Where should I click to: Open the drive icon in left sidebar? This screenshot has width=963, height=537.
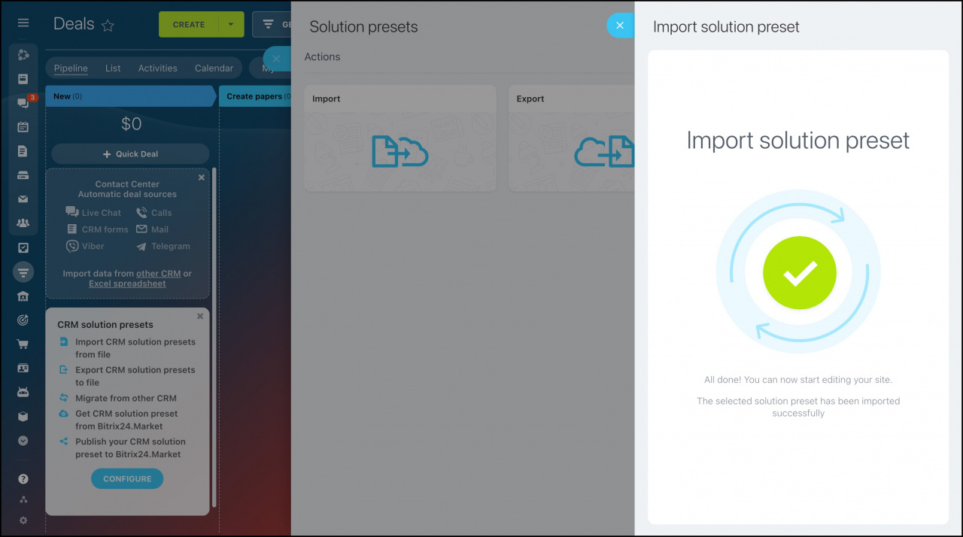[23, 175]
